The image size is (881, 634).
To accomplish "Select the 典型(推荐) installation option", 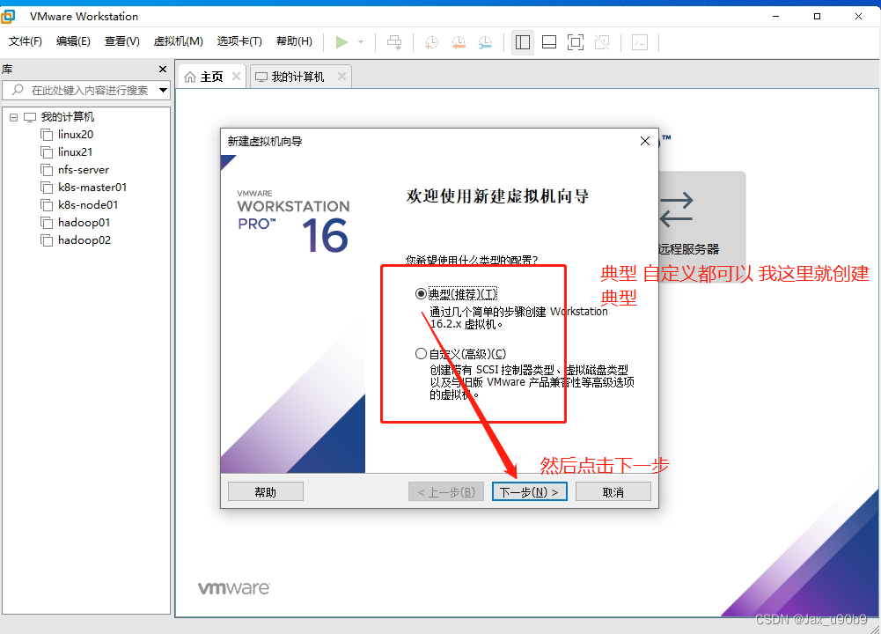I will tap(421, 293).
